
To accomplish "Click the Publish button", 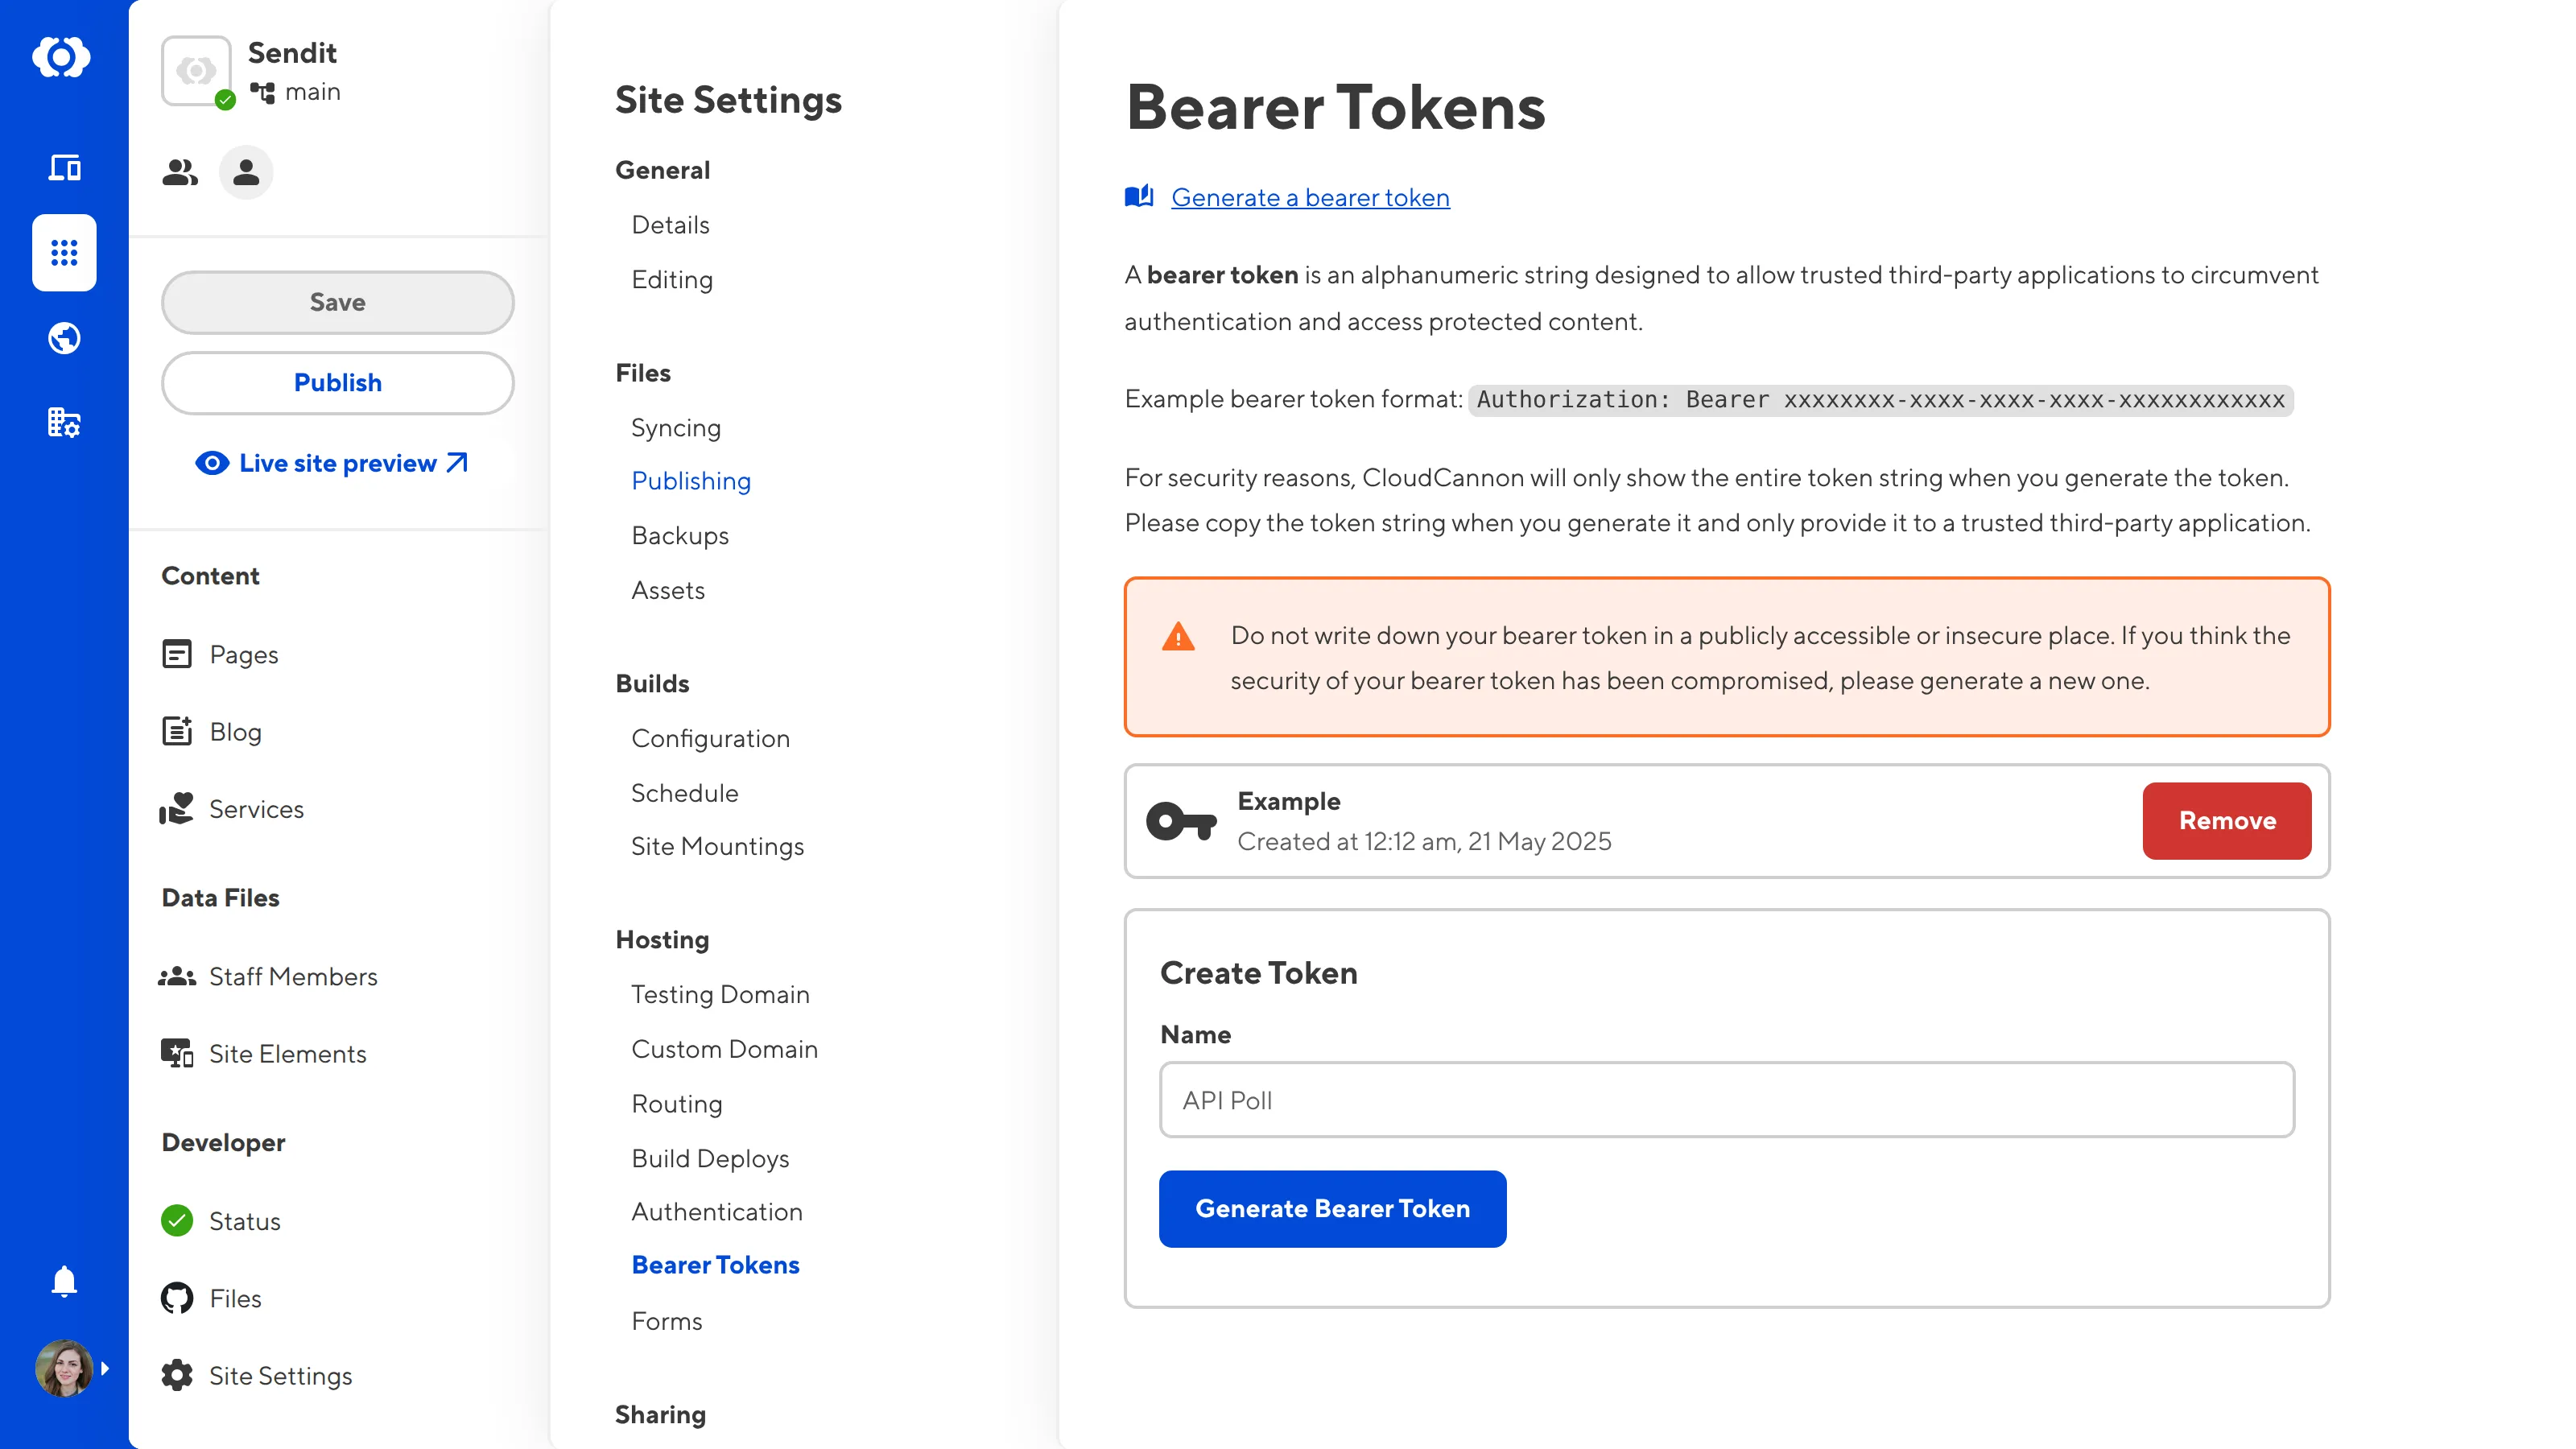I will coord(337,382).
